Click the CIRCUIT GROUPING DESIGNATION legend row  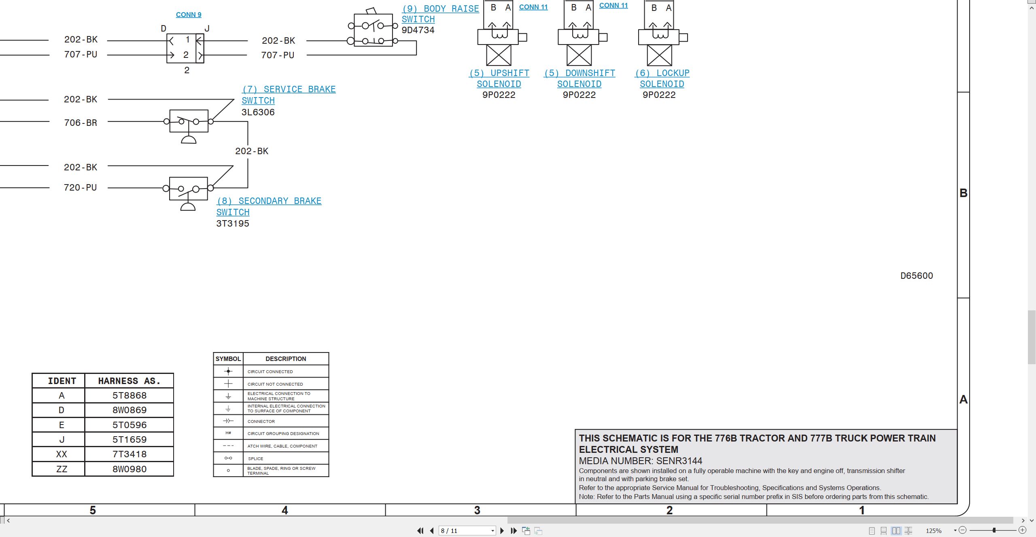pyautogui.click(x=271, y=433)
